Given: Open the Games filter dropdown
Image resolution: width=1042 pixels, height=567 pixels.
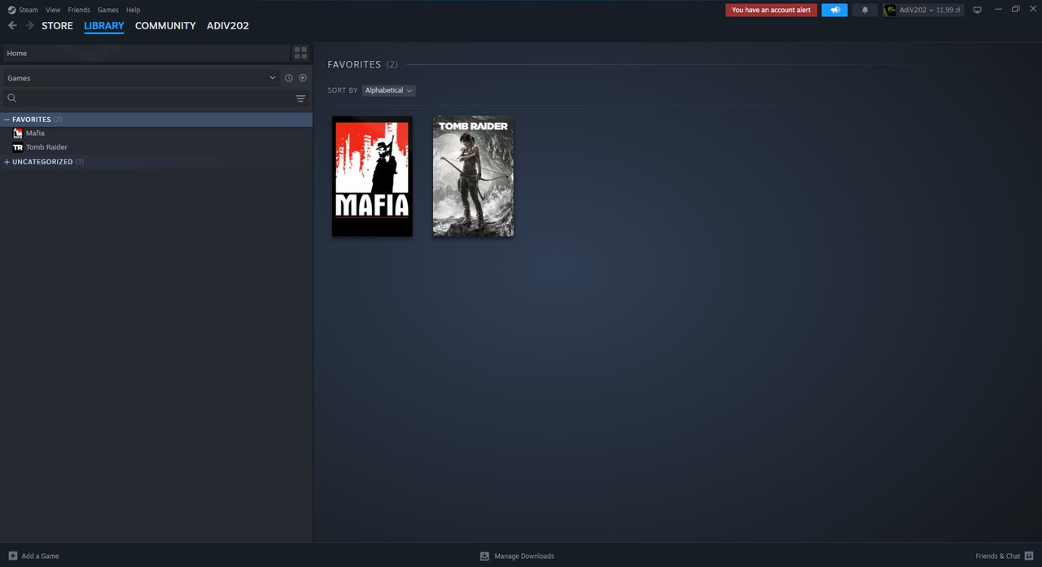Looking at the screenshot, I should click(x=141, y=78).
